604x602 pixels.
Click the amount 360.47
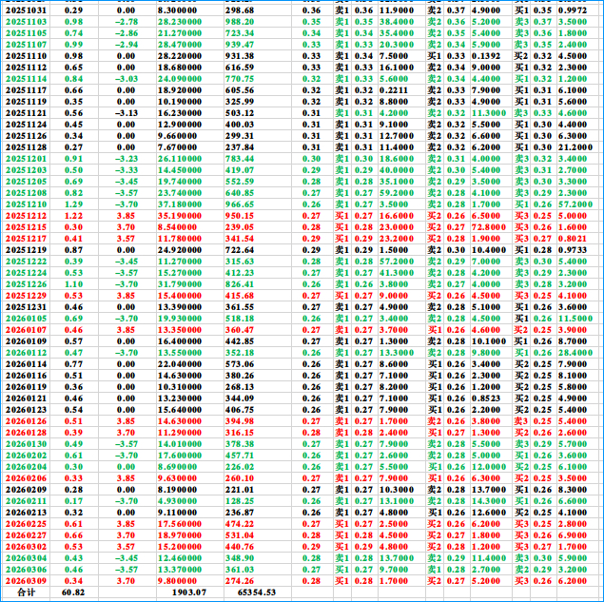[x=240, y=330]
